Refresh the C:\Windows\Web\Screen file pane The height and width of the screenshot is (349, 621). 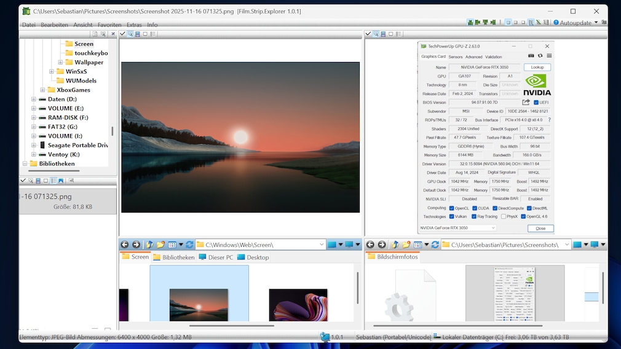pyautogui.click(x=189, y=245)
